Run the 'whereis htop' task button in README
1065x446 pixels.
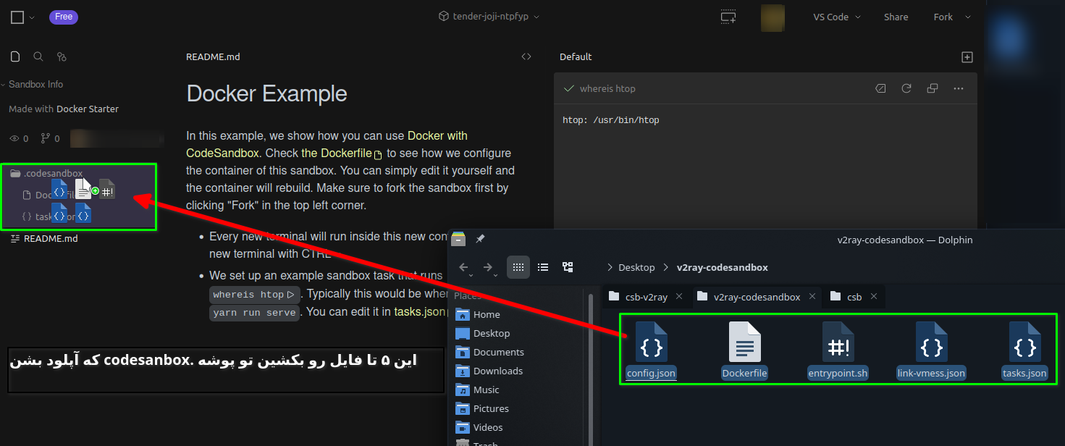(x=254, y=295)
